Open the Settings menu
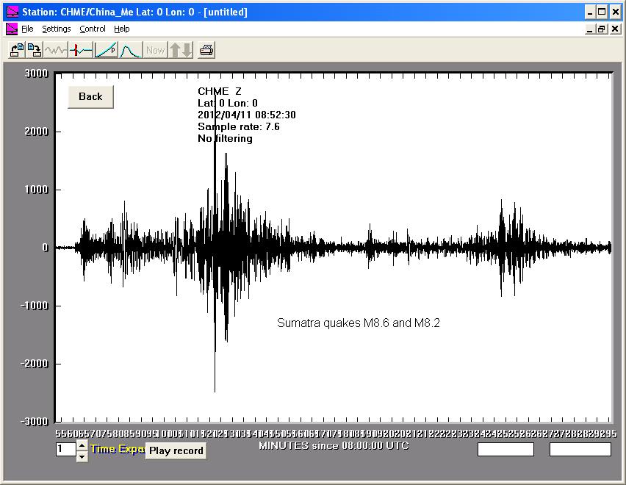Screen dimensions: 626x485 coord(56,29)
